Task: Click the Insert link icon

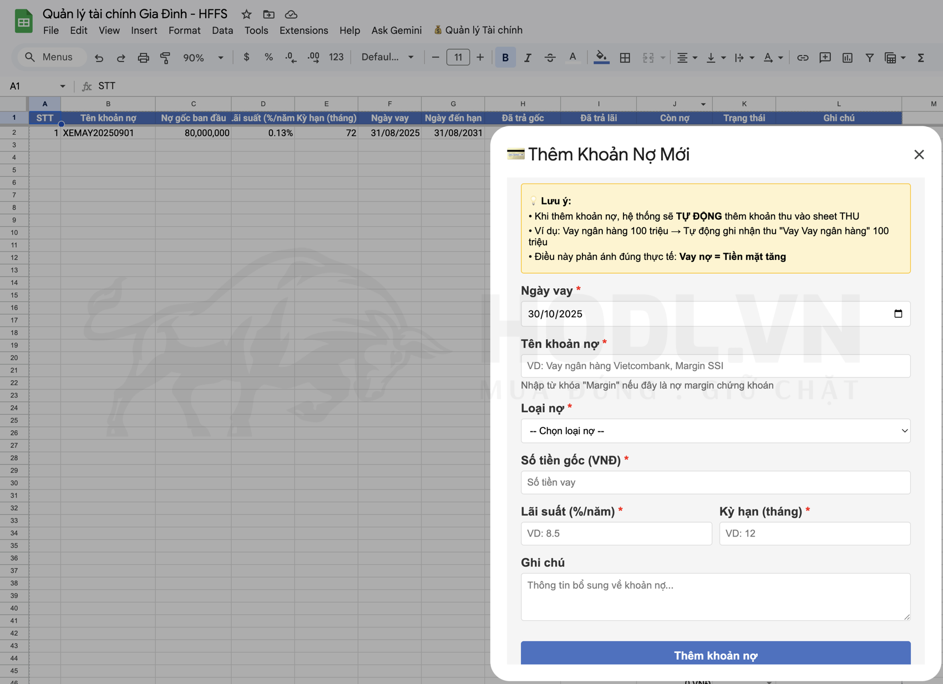Action: [803, 57]
